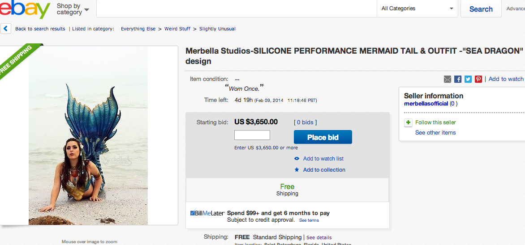Open the Shop by category dropdown

(x=73, y=9)
